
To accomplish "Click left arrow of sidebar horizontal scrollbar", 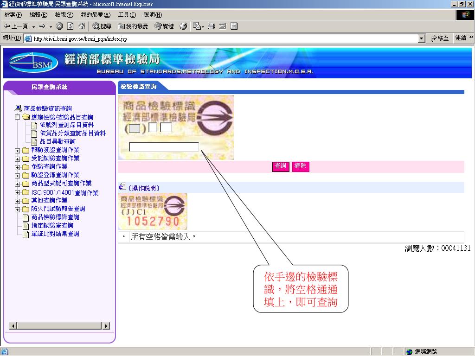I will [x=13, y=326].
